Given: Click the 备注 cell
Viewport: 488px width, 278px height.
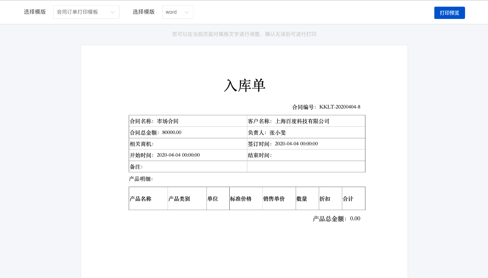Looking at the screenshot, I should 188,166.
